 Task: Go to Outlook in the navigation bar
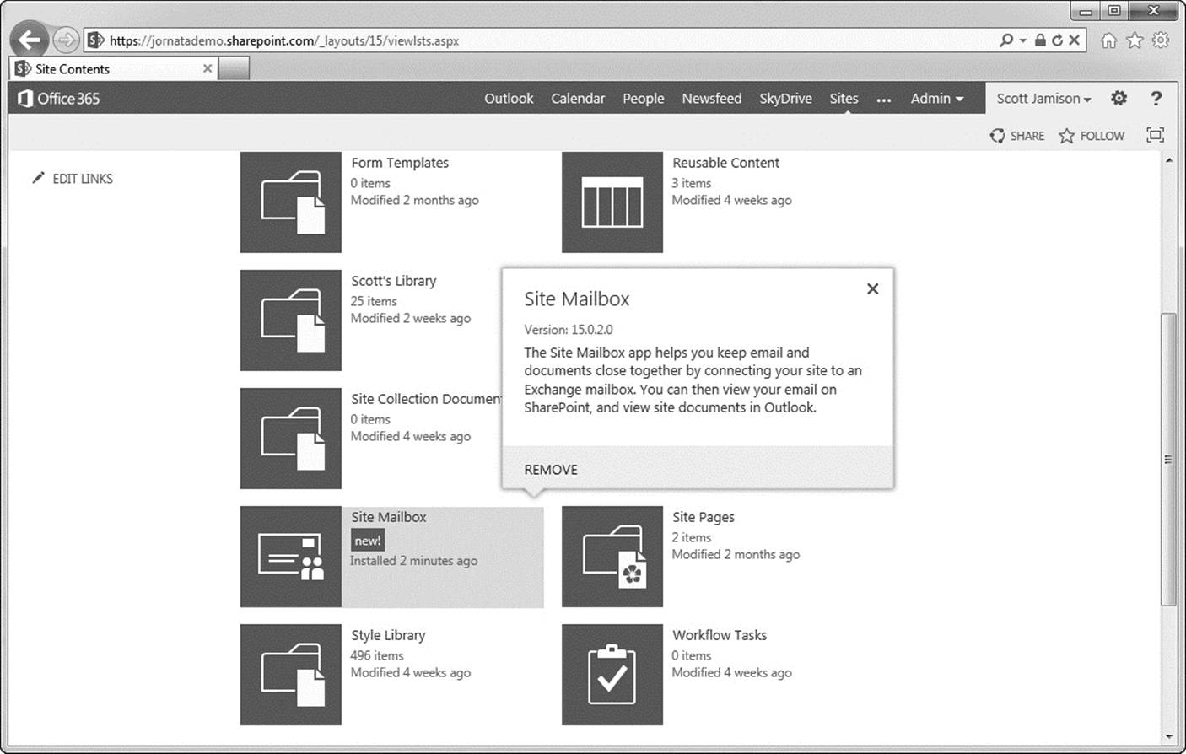[x=509, y=99]
